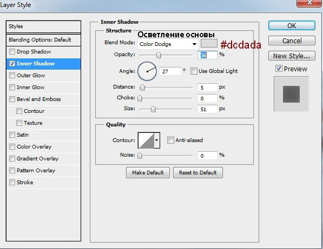
Task: Open the Stroke settings row
Action: 43,183
